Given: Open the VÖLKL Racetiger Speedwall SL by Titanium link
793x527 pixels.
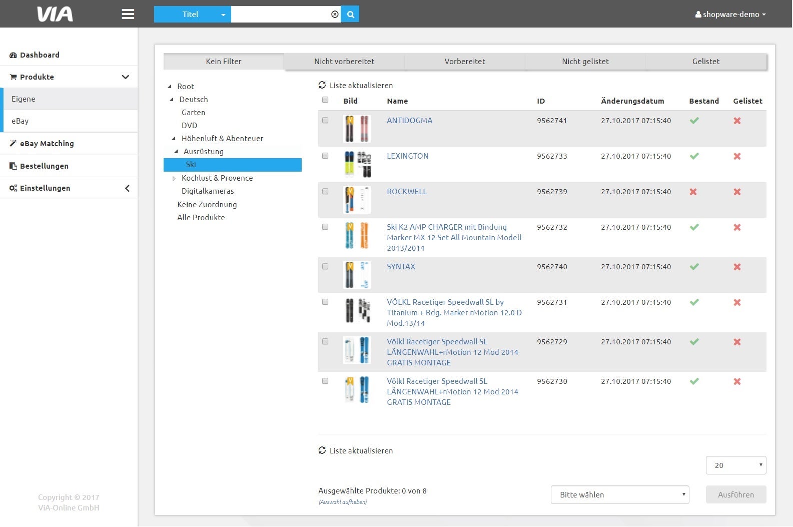Looking at the screenshot, I should (x=454, y=312).
